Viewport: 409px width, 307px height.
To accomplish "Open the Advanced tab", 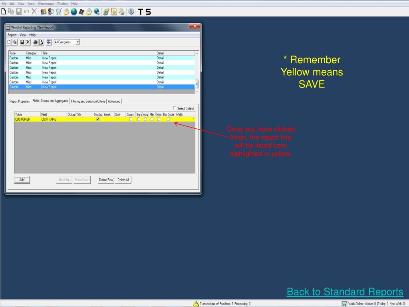I will (114, 101).
